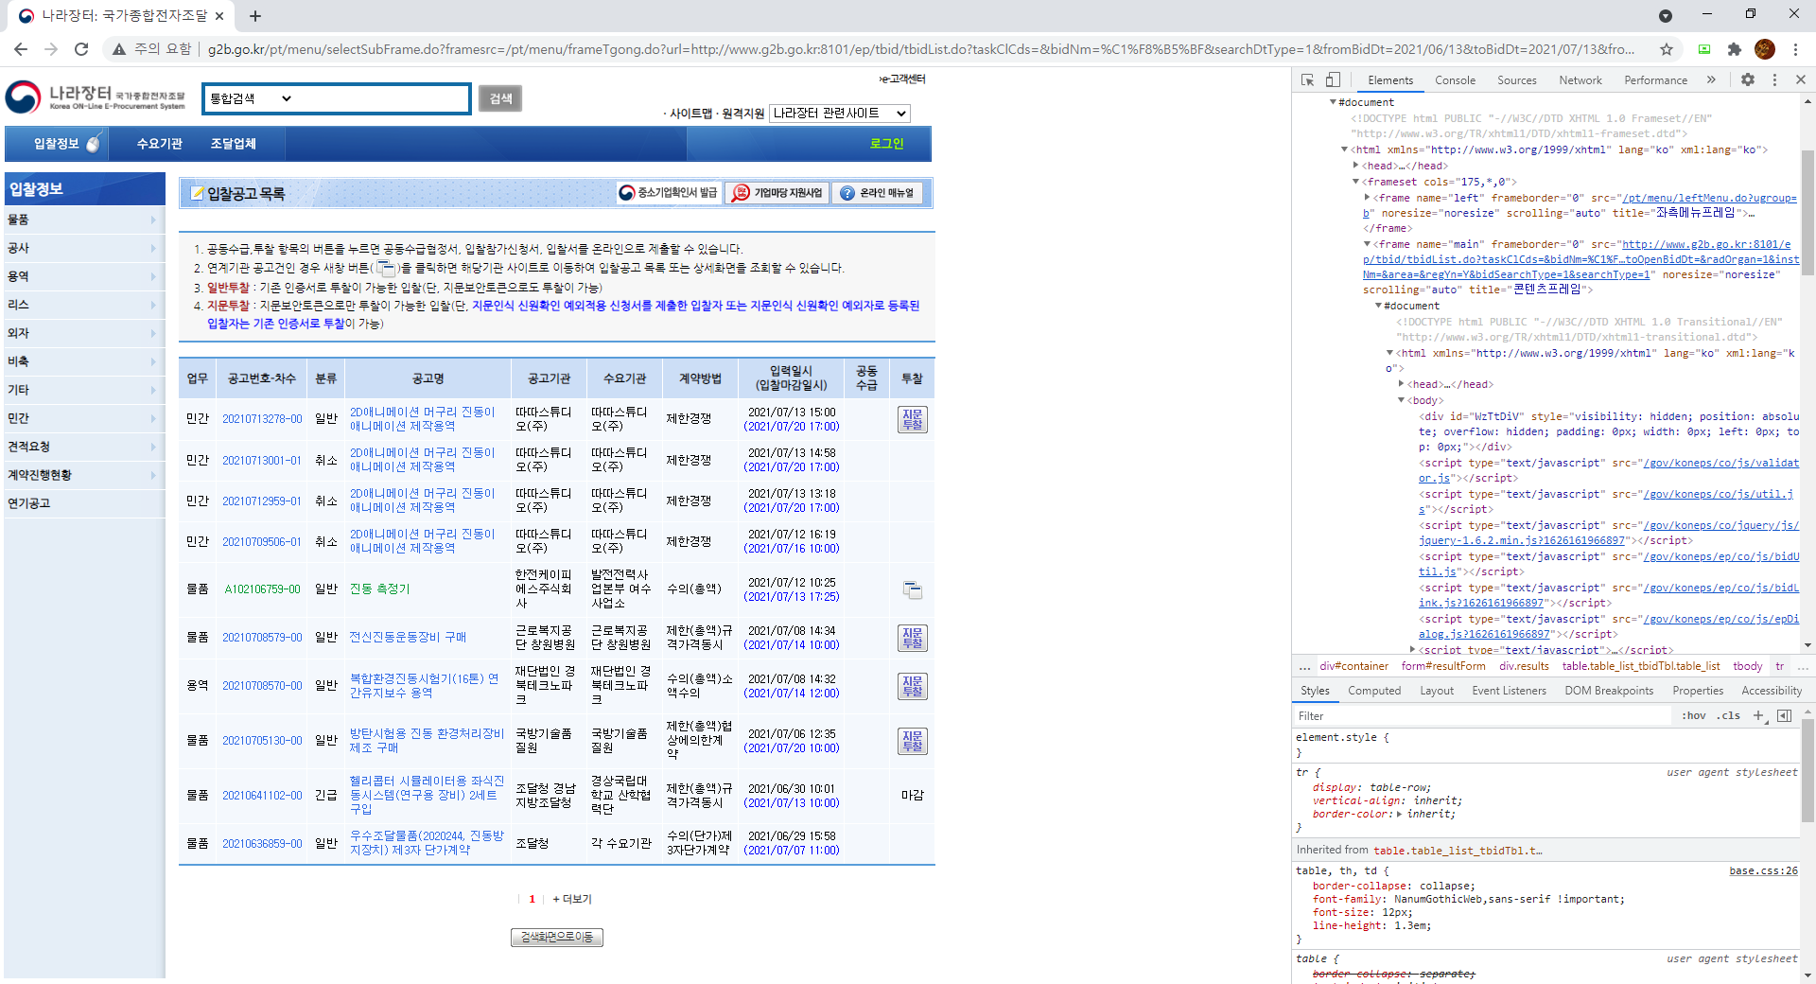Screen dimensions: 1816x984
Task: Expand the frame name="left" node
Action: (1367, 198)
